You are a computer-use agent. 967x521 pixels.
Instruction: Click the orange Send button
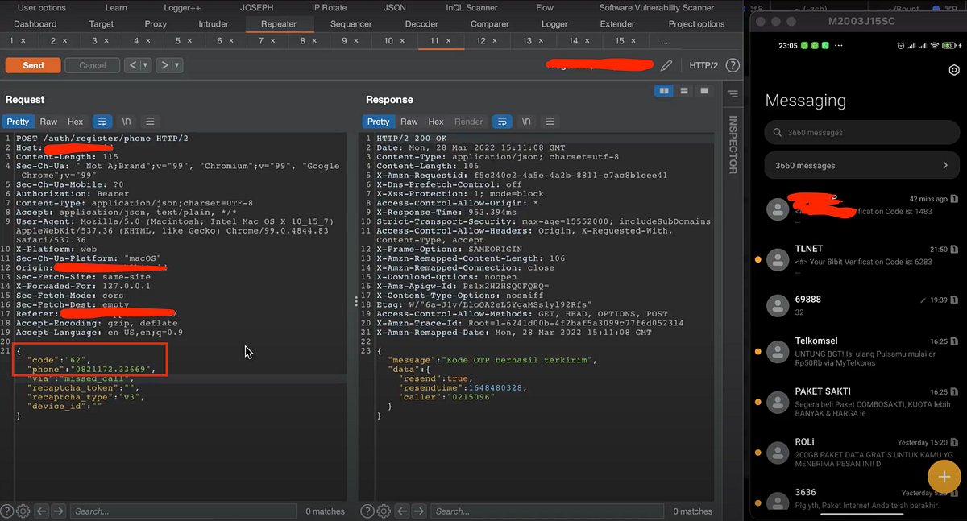(x=33, y=65)
